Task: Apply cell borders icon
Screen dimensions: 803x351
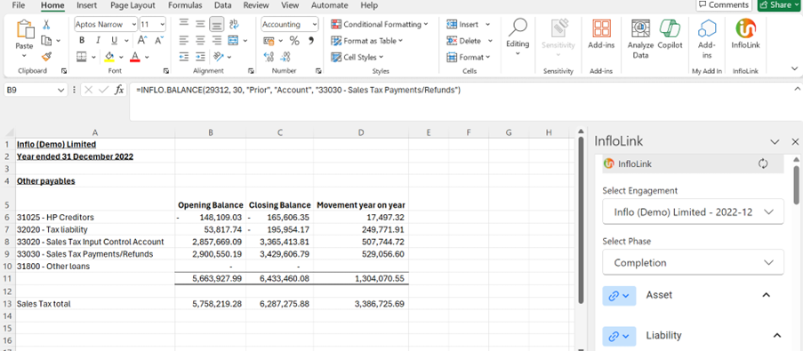Action: (x=82, y=57)
